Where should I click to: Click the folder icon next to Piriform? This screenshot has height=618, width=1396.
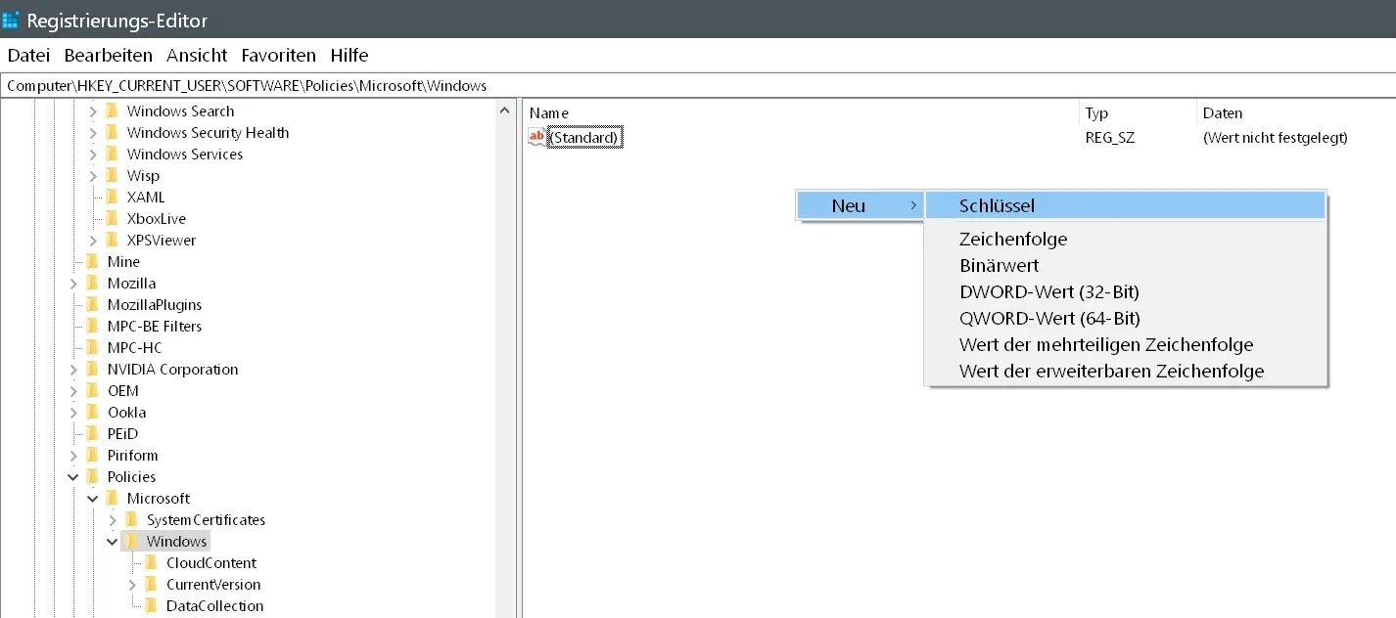tap(92, 456)
